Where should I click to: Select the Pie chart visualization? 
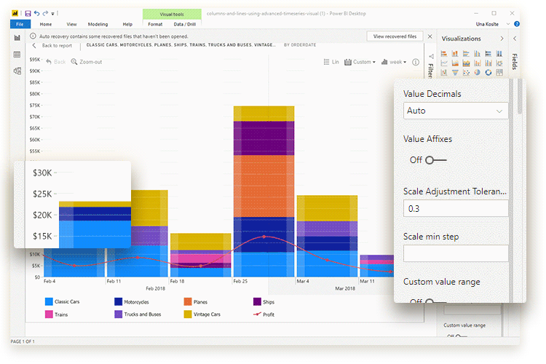click(x=478, y=73)
